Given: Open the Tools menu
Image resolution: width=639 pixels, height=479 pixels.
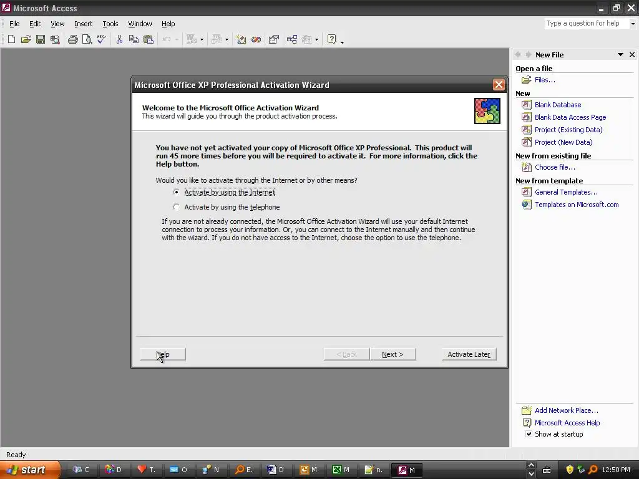Looking at the screenshot, I should [110, 24].
